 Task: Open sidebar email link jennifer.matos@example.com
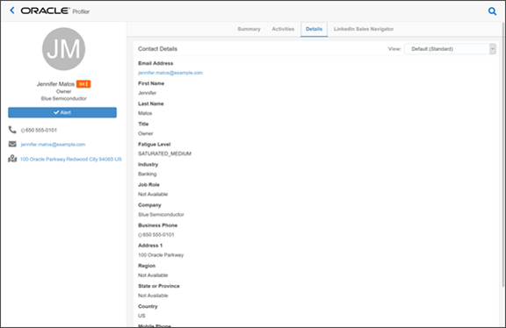(53, 145)
